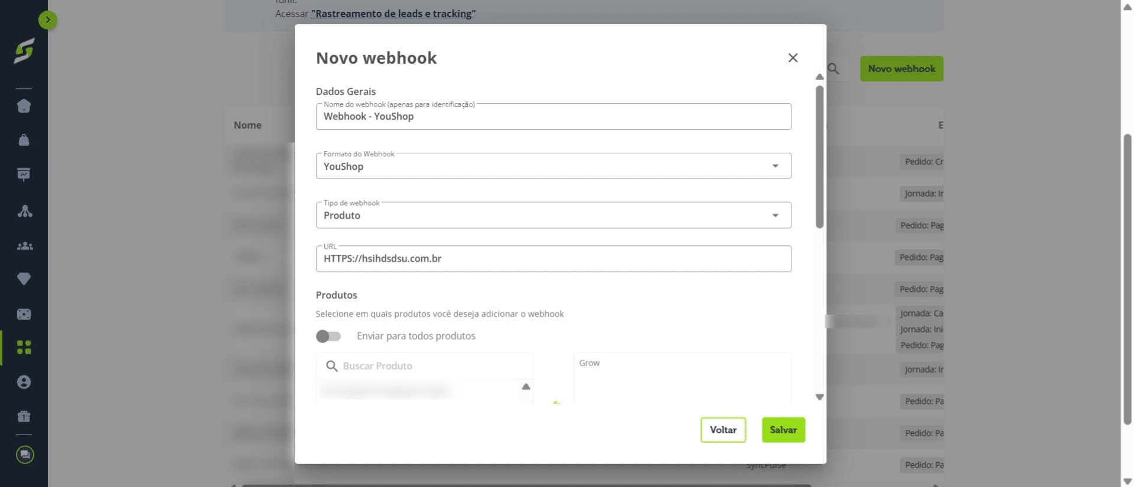
Task: Click the Buscar Produto search field
Action: [x=425, y=366]
